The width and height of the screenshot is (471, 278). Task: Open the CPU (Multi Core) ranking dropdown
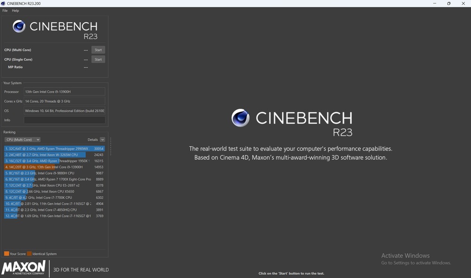tap(23, 139)
